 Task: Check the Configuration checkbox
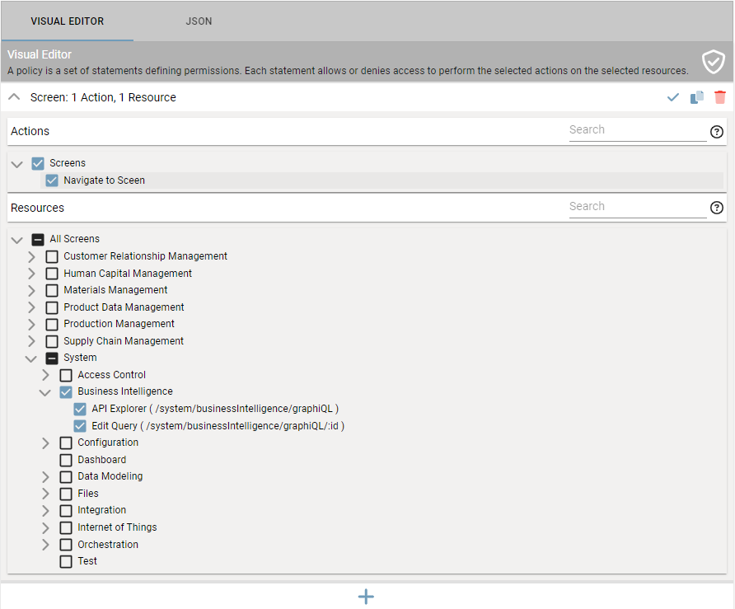66,443
